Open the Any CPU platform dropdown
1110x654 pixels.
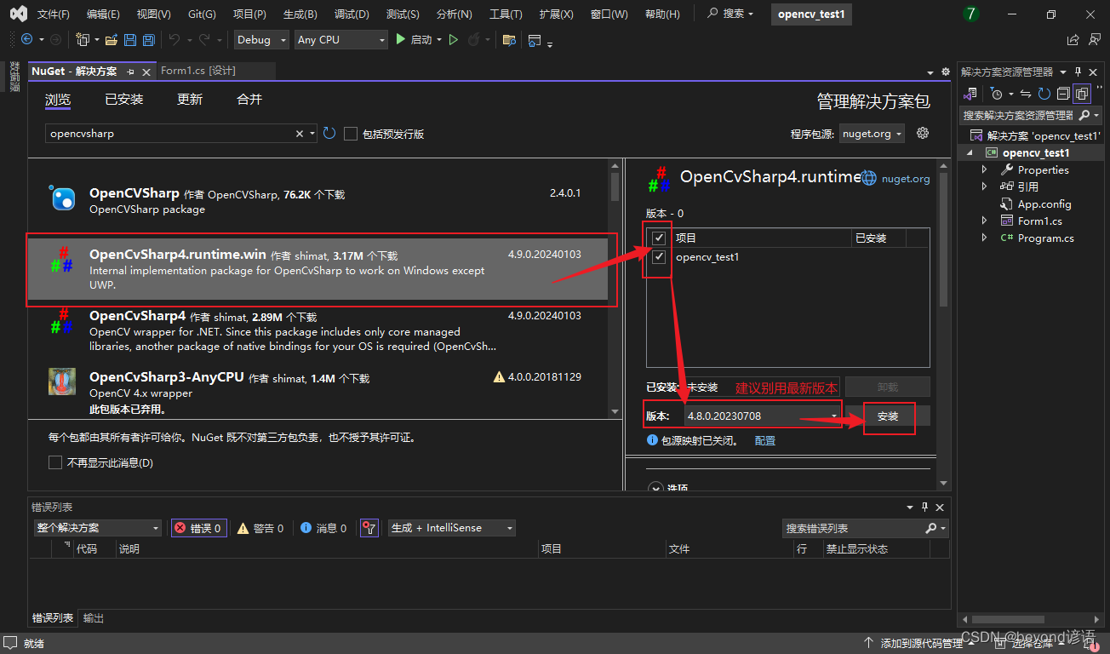pos(340,39)
